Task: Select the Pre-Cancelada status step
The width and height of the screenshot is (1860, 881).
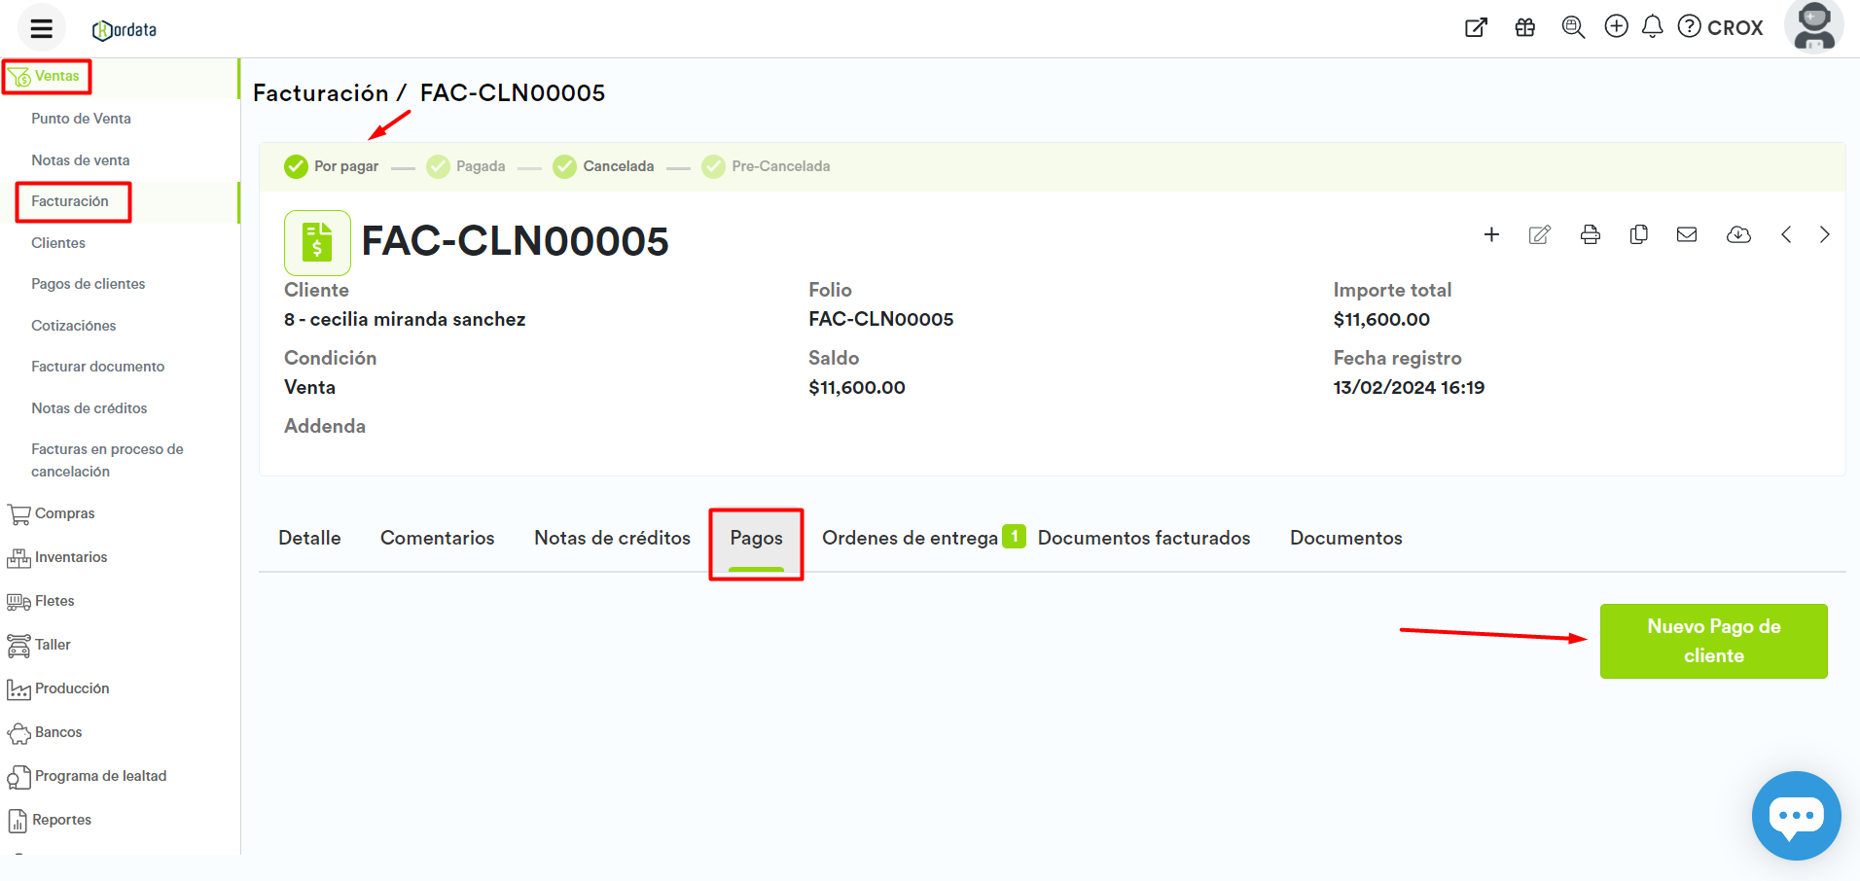Action: pos(768,166)
